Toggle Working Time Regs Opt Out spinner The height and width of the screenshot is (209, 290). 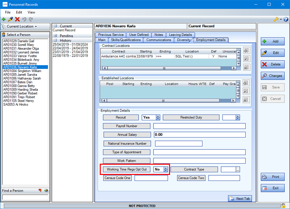[x=166, y=169]
